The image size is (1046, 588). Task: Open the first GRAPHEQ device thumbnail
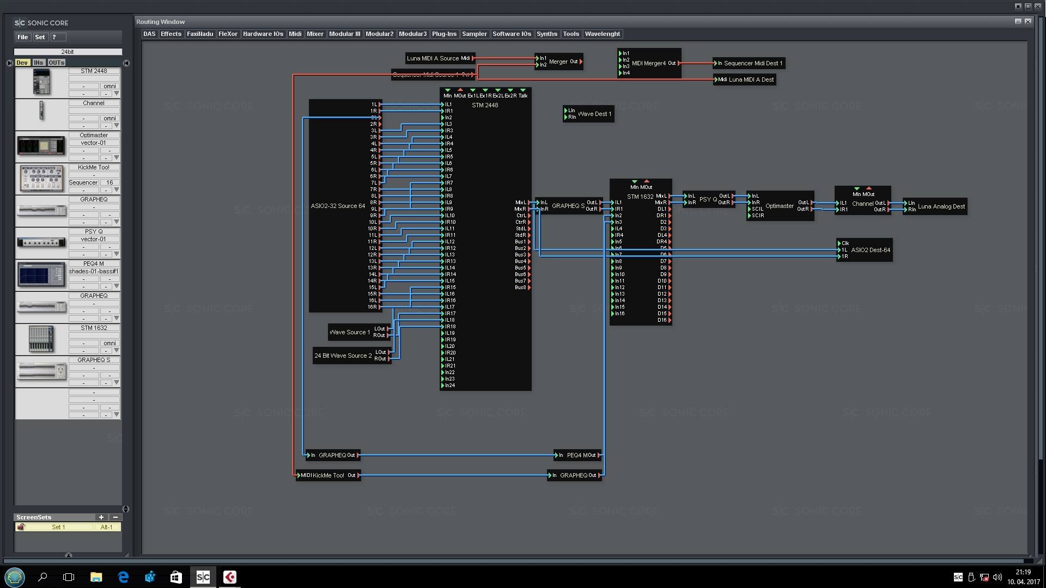pyautogui.click(x=41, y=210)
